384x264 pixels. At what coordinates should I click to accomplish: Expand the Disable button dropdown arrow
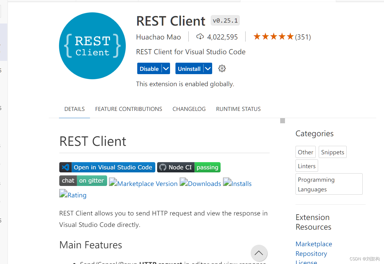166,68
